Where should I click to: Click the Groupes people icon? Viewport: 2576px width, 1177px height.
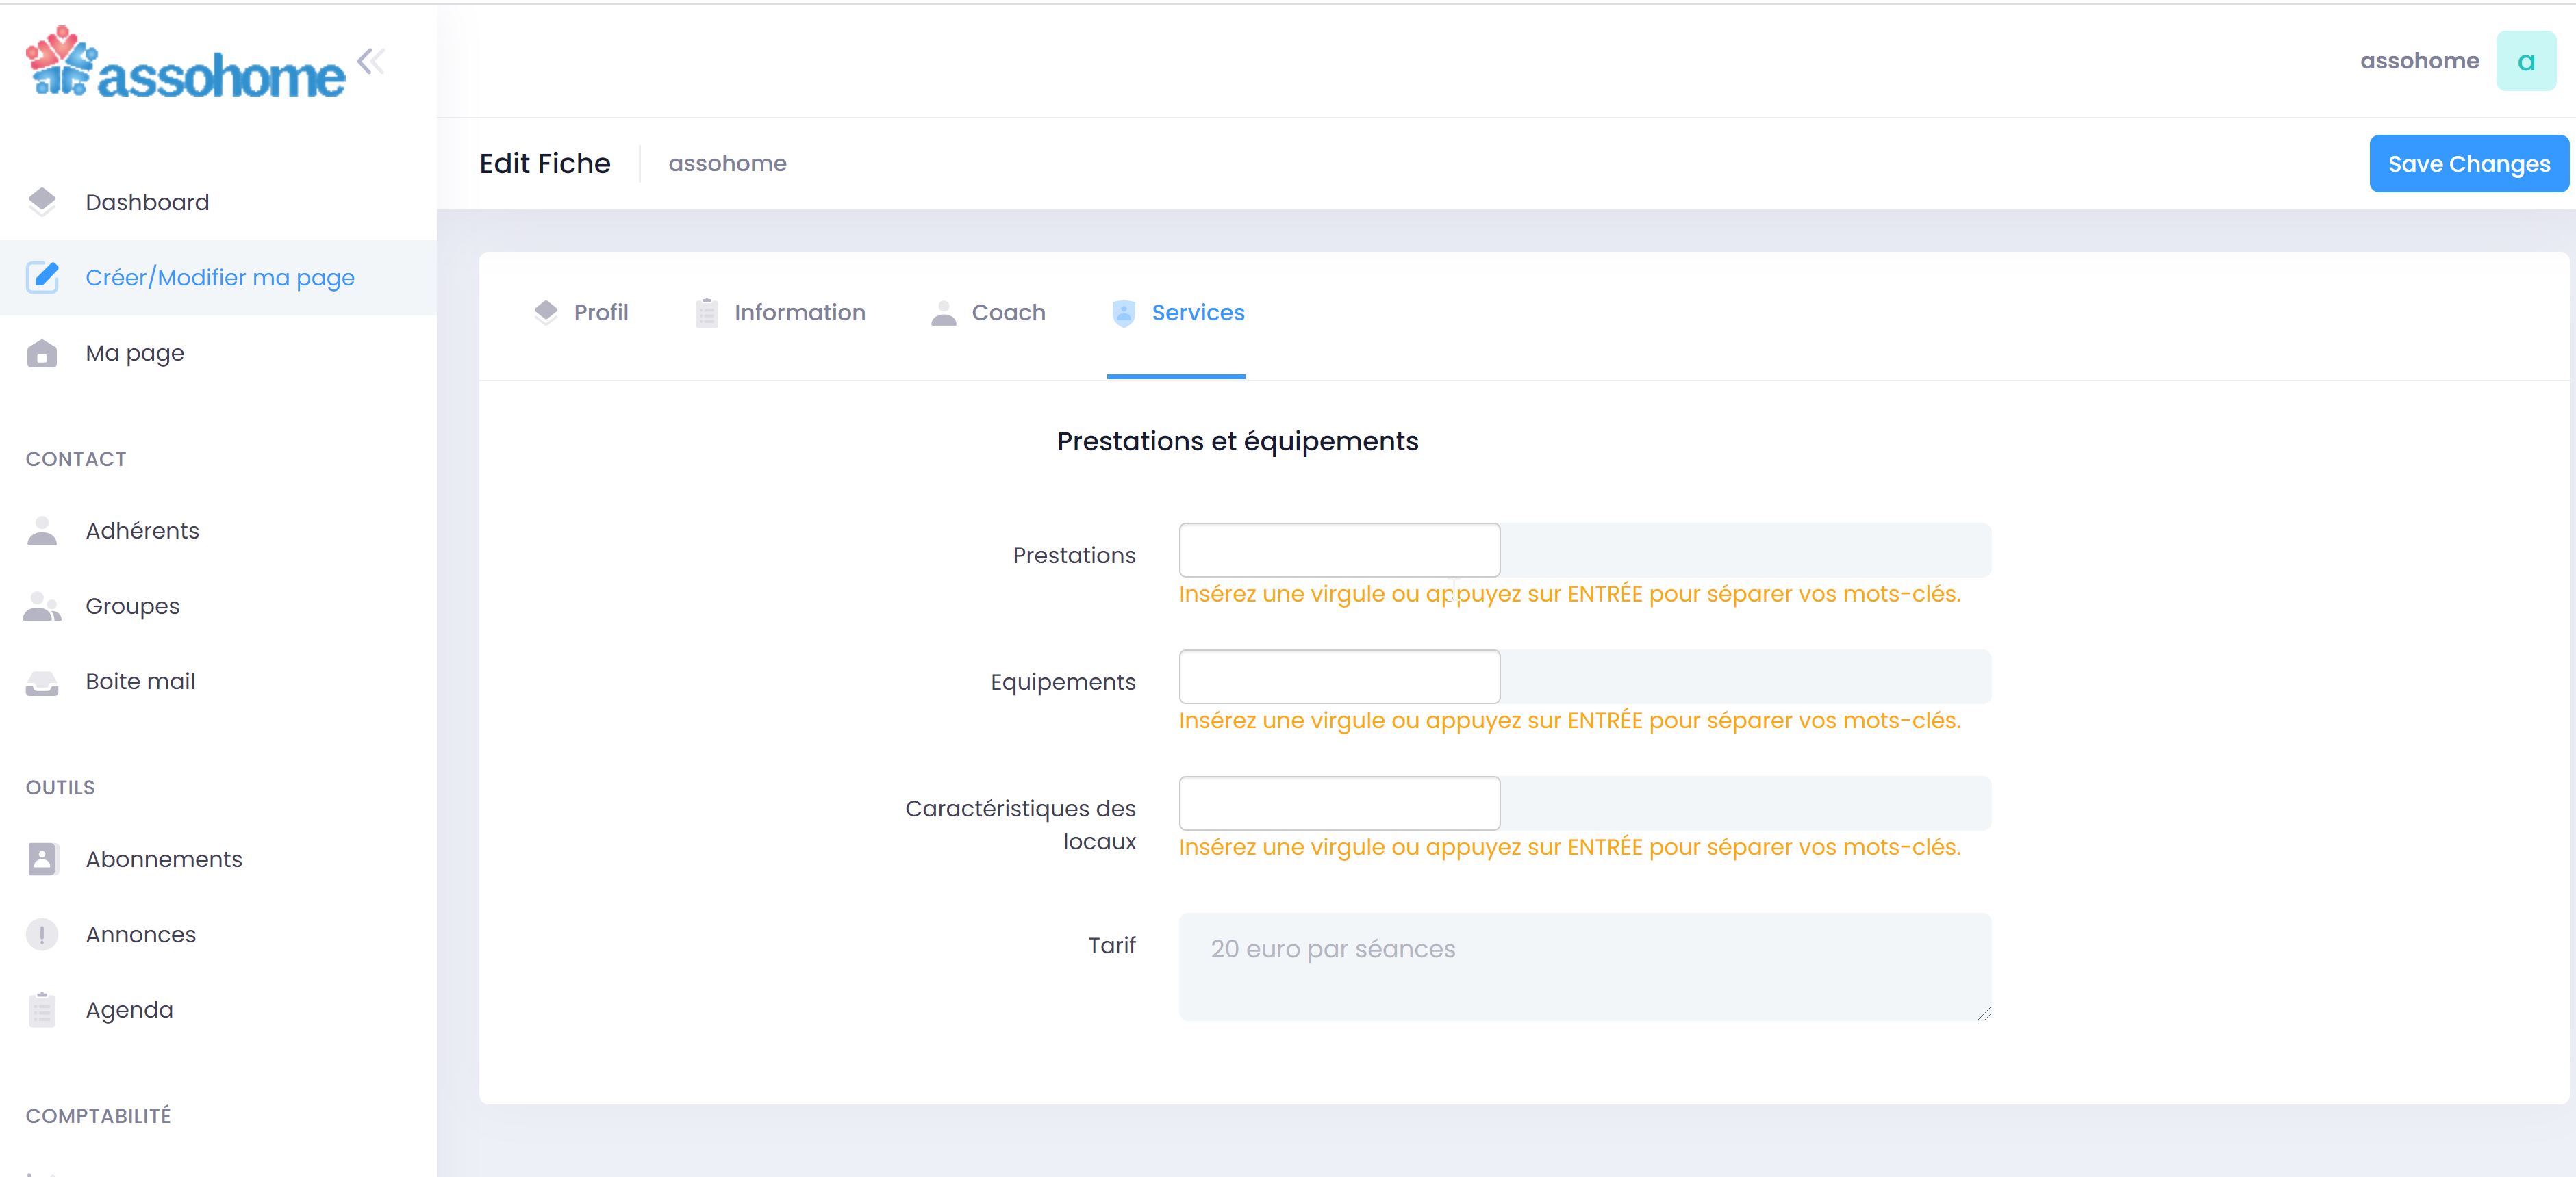pyautogui.click(x=42, y=606)
